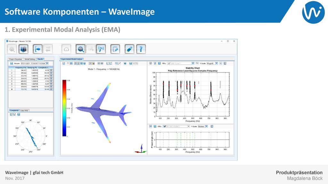Click the grid view icon in 3D view toolbar
328x184 pixels.
tap(71, 64)
